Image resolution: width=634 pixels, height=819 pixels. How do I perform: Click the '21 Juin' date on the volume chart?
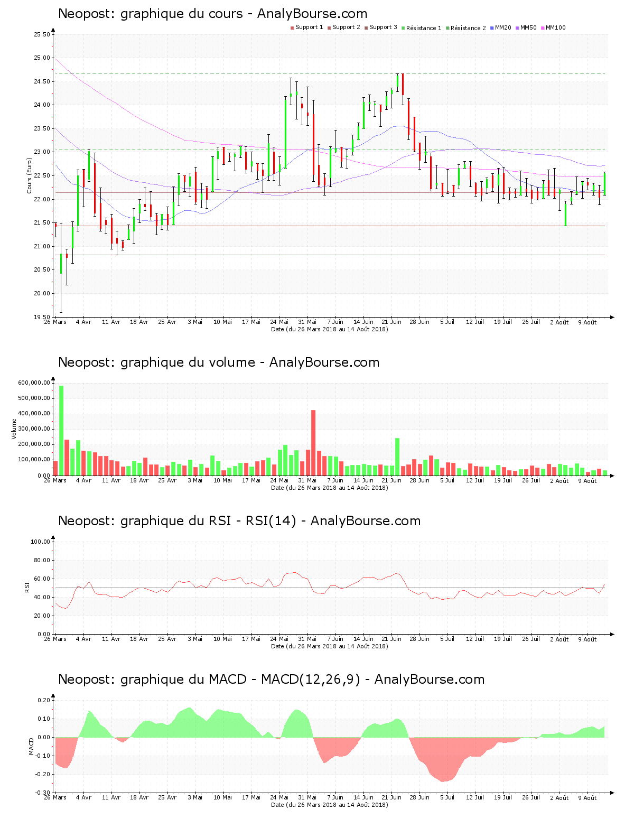[391, 481]
